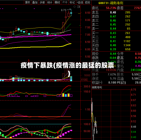This screenshot has height=140, width=141.
Task: Click the X100 volume unit label
Action: point(84,80)
